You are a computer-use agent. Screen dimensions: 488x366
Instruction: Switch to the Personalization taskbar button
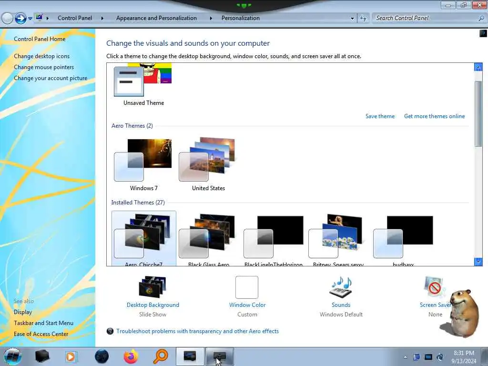tap(219, 356)
